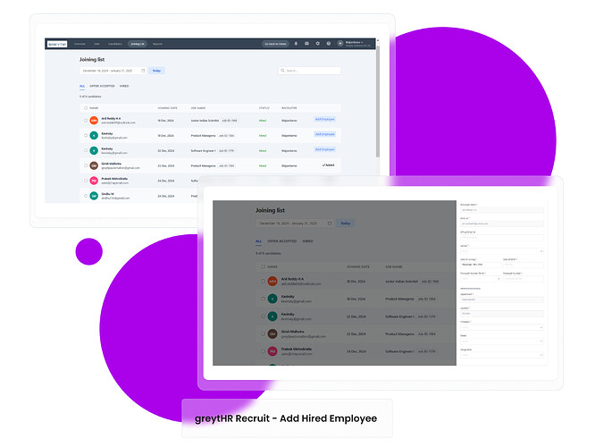The height and width of the screenshot is (447, 595).
Task: Switch to the All tab in upper list
Action: coord(82,86)
